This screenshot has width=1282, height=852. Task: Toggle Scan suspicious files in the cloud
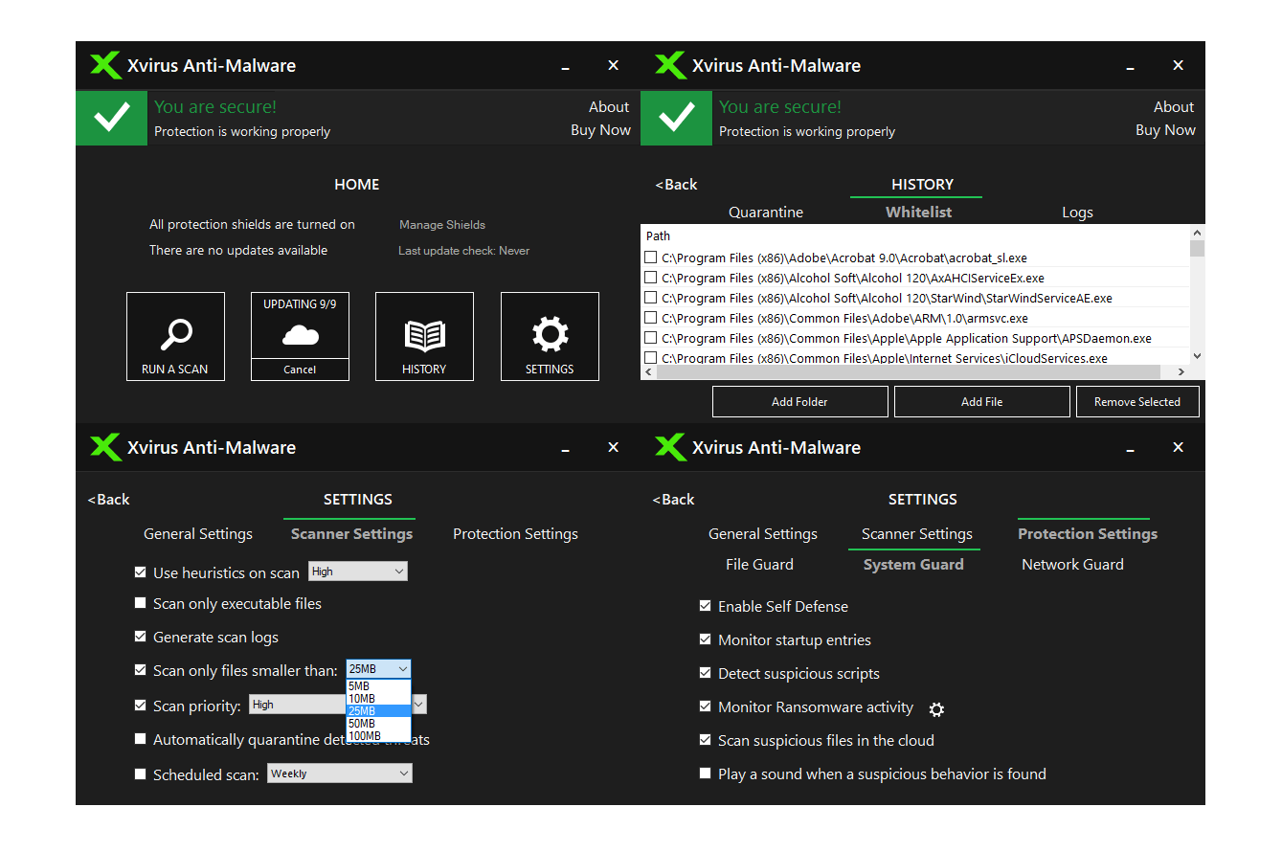[706, 740]
